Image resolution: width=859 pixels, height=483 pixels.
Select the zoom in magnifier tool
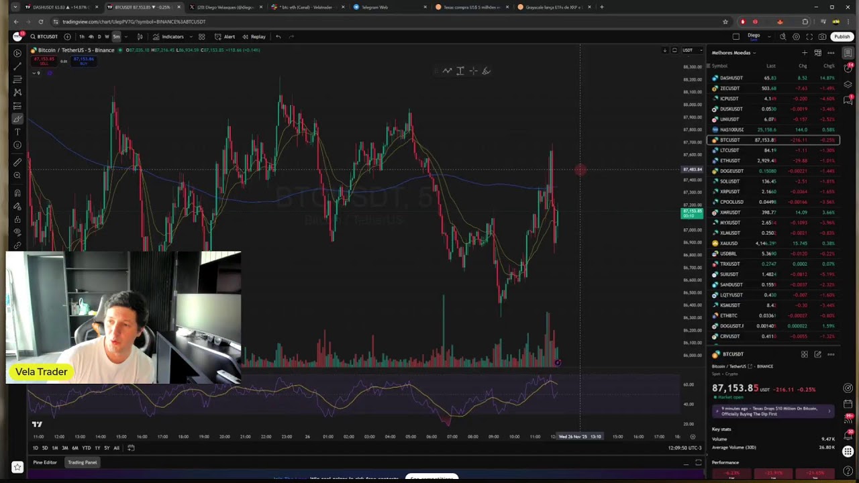pos(17,175)
